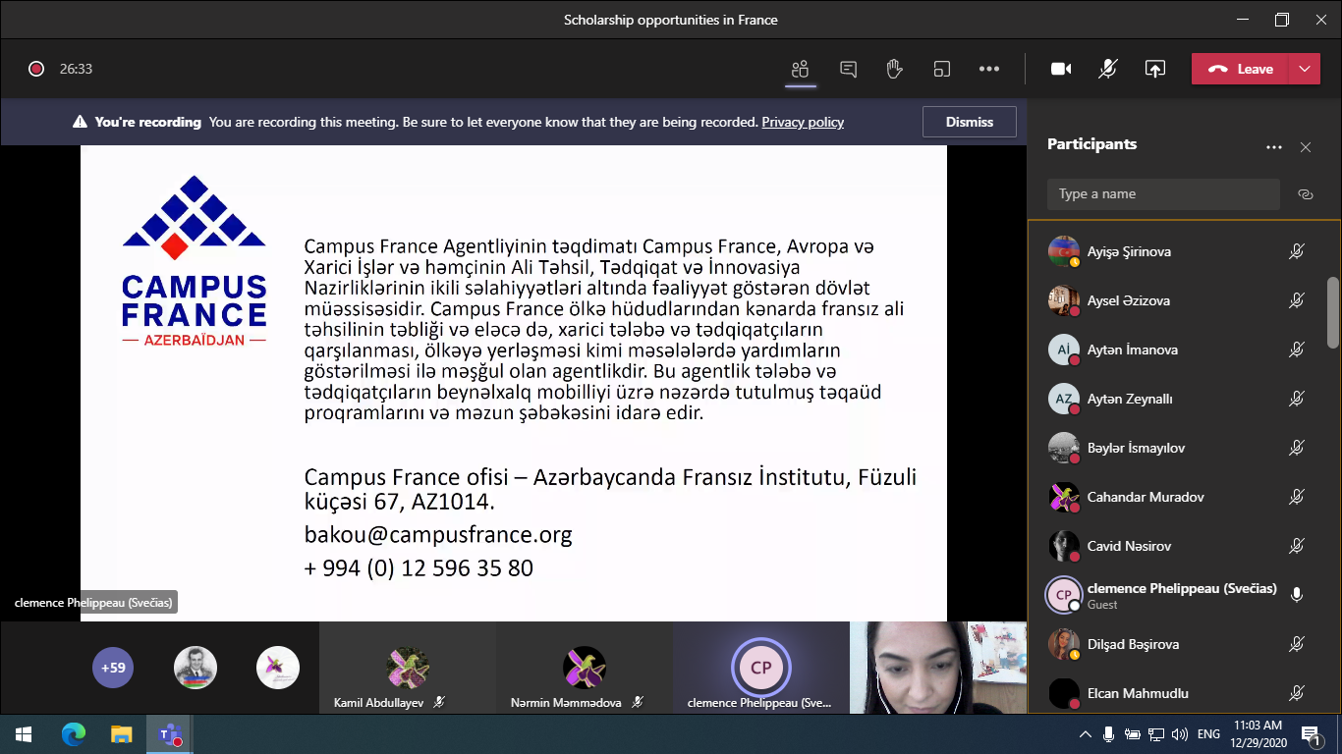This screenshot has height=754, width=1342.
Task: Select clemence Phelippeau guest in participant list
Action: click(1175, 595)
